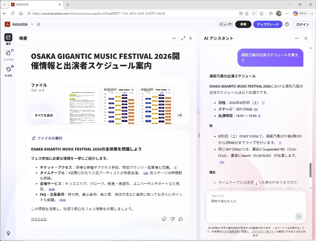Select the GIGA2026 browser tab
This screenshot has width=316, height=241.
tap(36, 4)
